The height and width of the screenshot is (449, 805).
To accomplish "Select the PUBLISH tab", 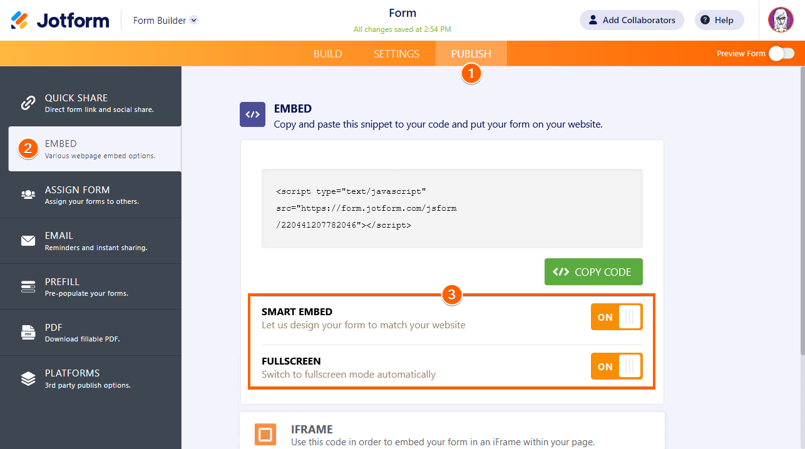I will coord(471,54).
